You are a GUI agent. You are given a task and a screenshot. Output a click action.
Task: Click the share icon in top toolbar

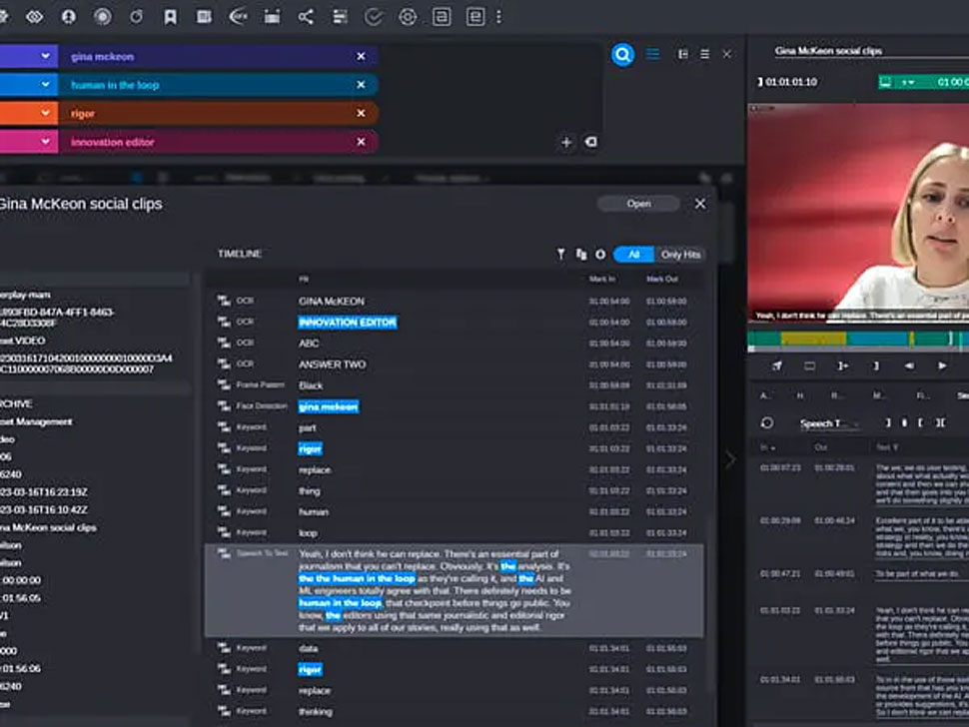306,17
